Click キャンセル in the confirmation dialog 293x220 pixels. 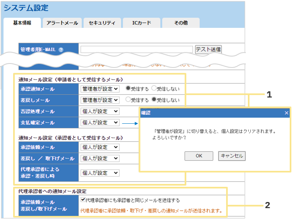pos(232,156)
